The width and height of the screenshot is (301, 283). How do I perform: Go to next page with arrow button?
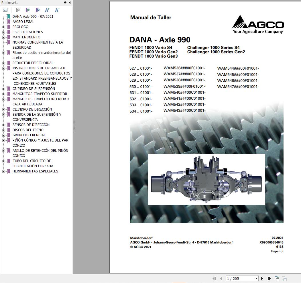click(262, 278)
